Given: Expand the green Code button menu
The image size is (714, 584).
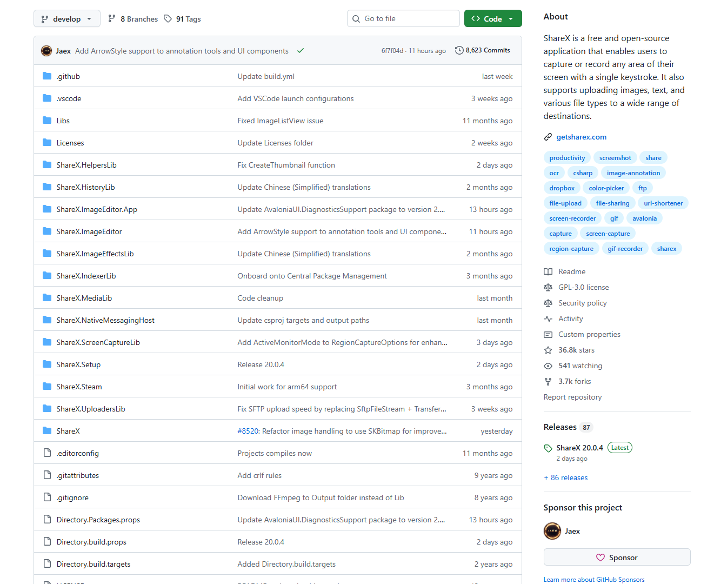Looking at the screenshot, I should [x=493, y=18].
